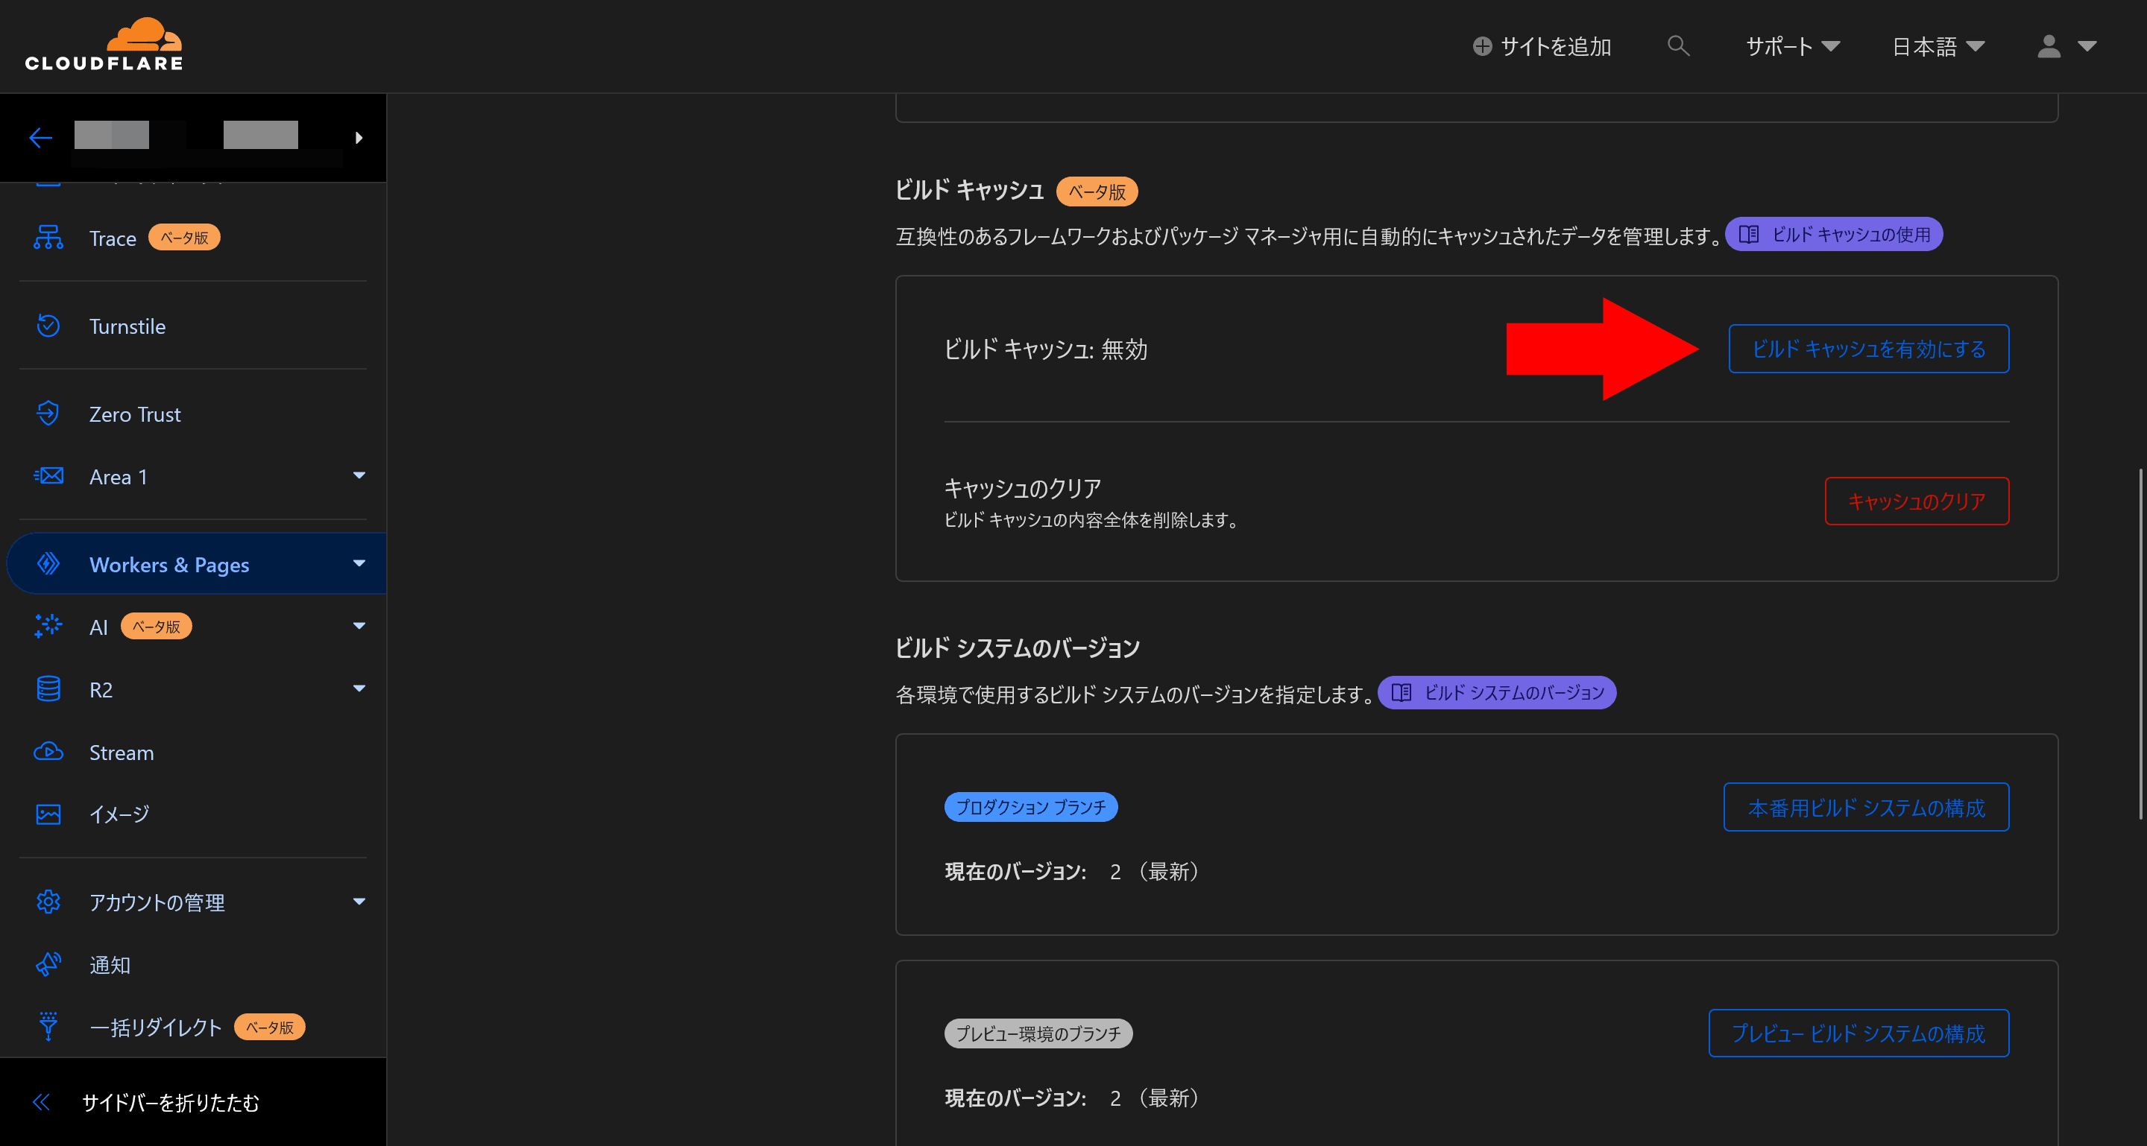
Task: Click the back arrow in sidebar header
Action: point(41,137)
